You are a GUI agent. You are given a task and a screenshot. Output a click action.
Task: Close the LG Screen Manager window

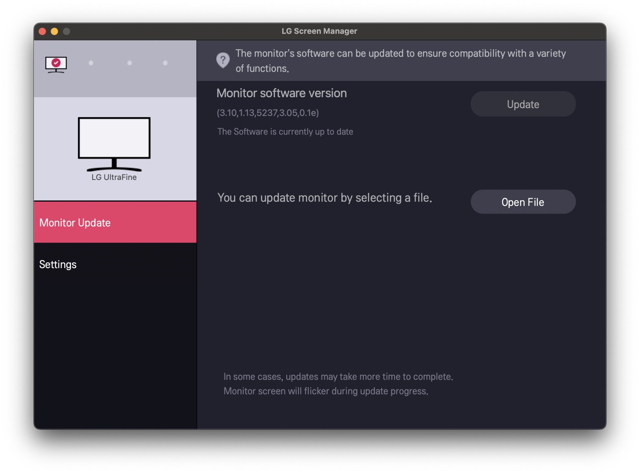tap(42, 31)
